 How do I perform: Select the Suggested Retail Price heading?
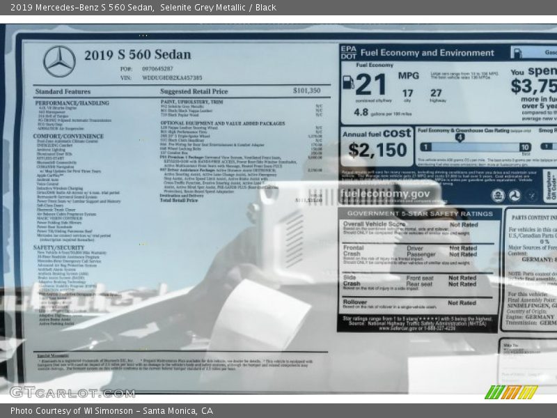[x=194, y=91]
